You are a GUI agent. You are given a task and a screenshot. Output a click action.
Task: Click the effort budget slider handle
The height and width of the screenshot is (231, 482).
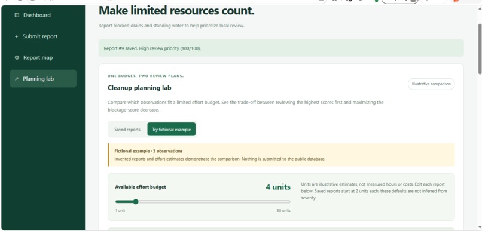pyautogui.click(x=136, y=202)
